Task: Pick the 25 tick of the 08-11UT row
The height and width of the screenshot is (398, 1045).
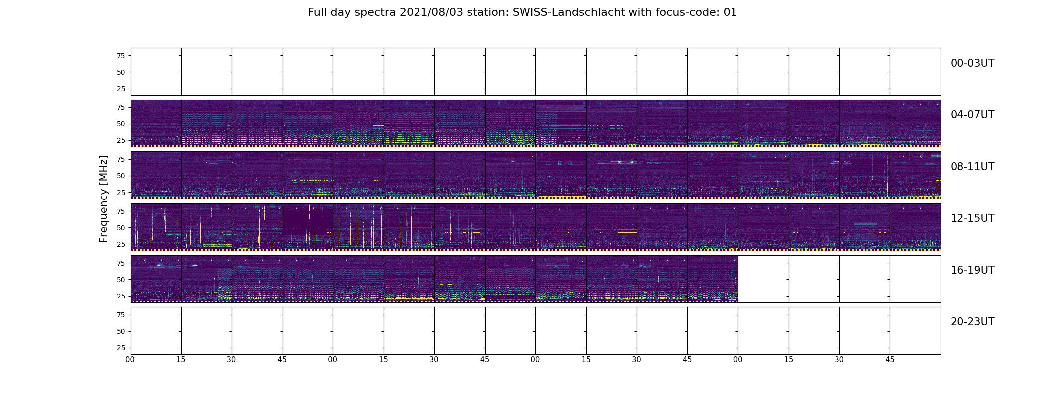Action: (121, 192)
